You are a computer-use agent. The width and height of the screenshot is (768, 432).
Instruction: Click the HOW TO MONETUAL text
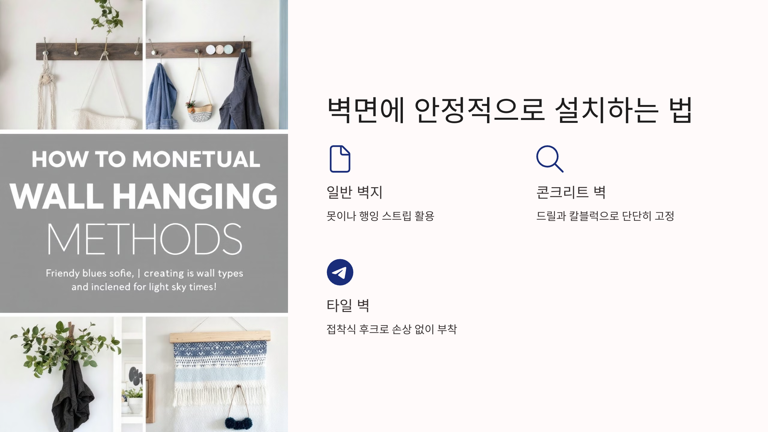[x=146, y=159]
